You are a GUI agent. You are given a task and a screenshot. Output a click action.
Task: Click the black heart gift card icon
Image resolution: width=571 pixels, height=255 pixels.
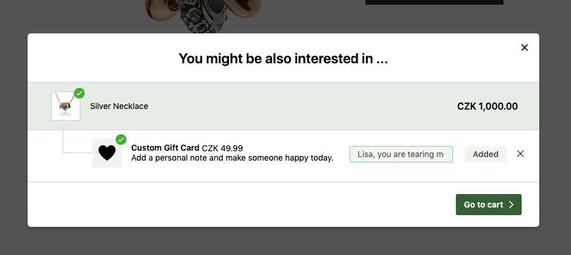pyautogui.click(x=107, y=153)
